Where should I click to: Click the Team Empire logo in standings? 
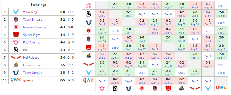[x=16, y=20]
